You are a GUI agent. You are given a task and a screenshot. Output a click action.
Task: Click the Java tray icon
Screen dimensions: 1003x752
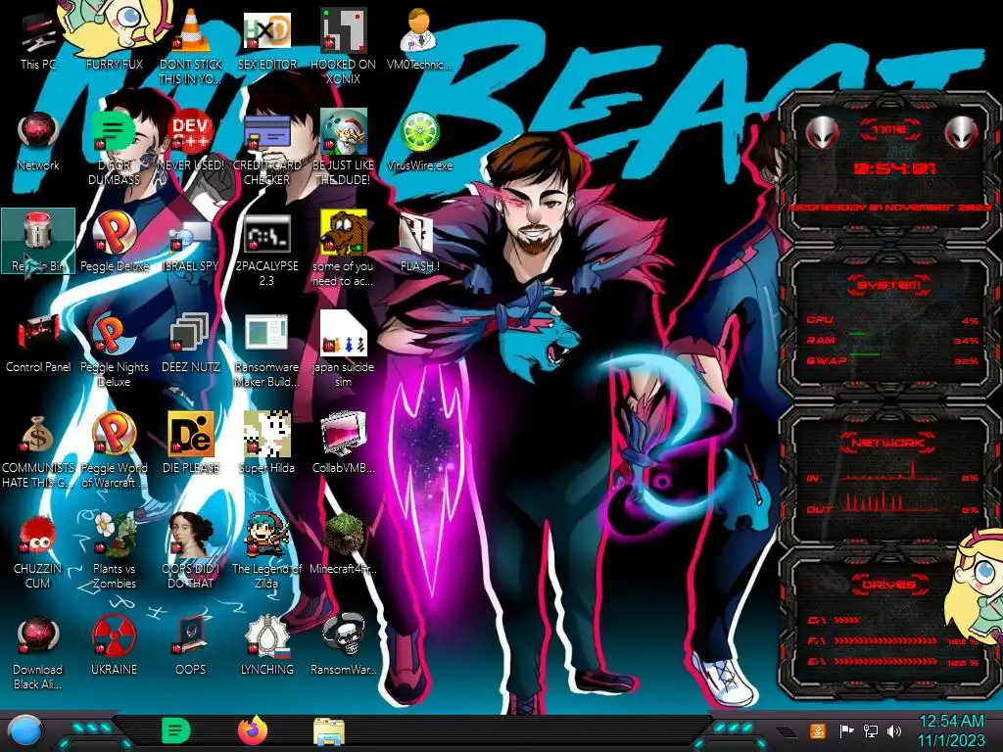tap(817, 730)
